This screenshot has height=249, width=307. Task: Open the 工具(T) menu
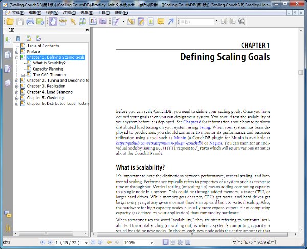pos(104,13)
